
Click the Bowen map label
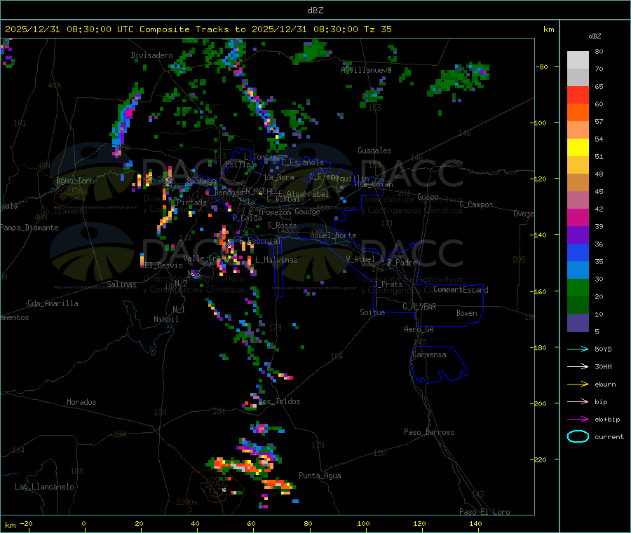pos(467,313)
